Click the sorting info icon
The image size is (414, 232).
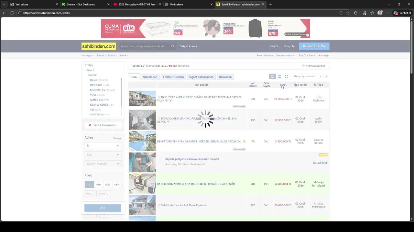(326, 76)
